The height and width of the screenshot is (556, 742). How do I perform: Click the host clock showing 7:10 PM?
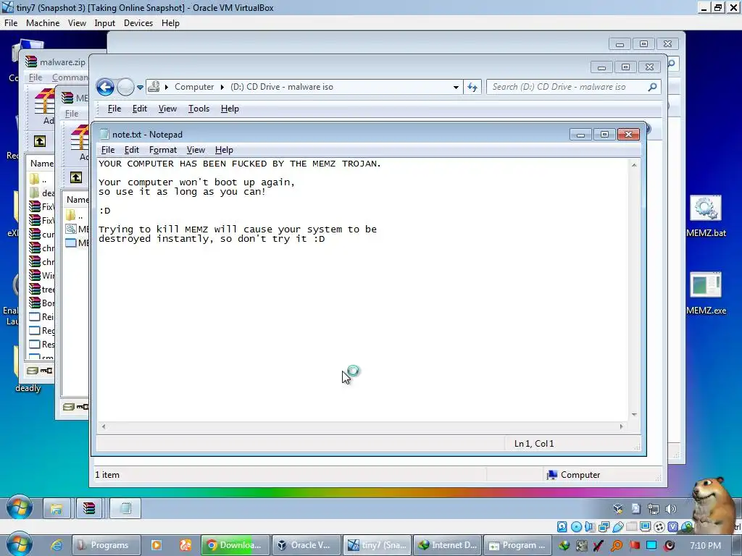pyautogui.click(x=705, y=545)
